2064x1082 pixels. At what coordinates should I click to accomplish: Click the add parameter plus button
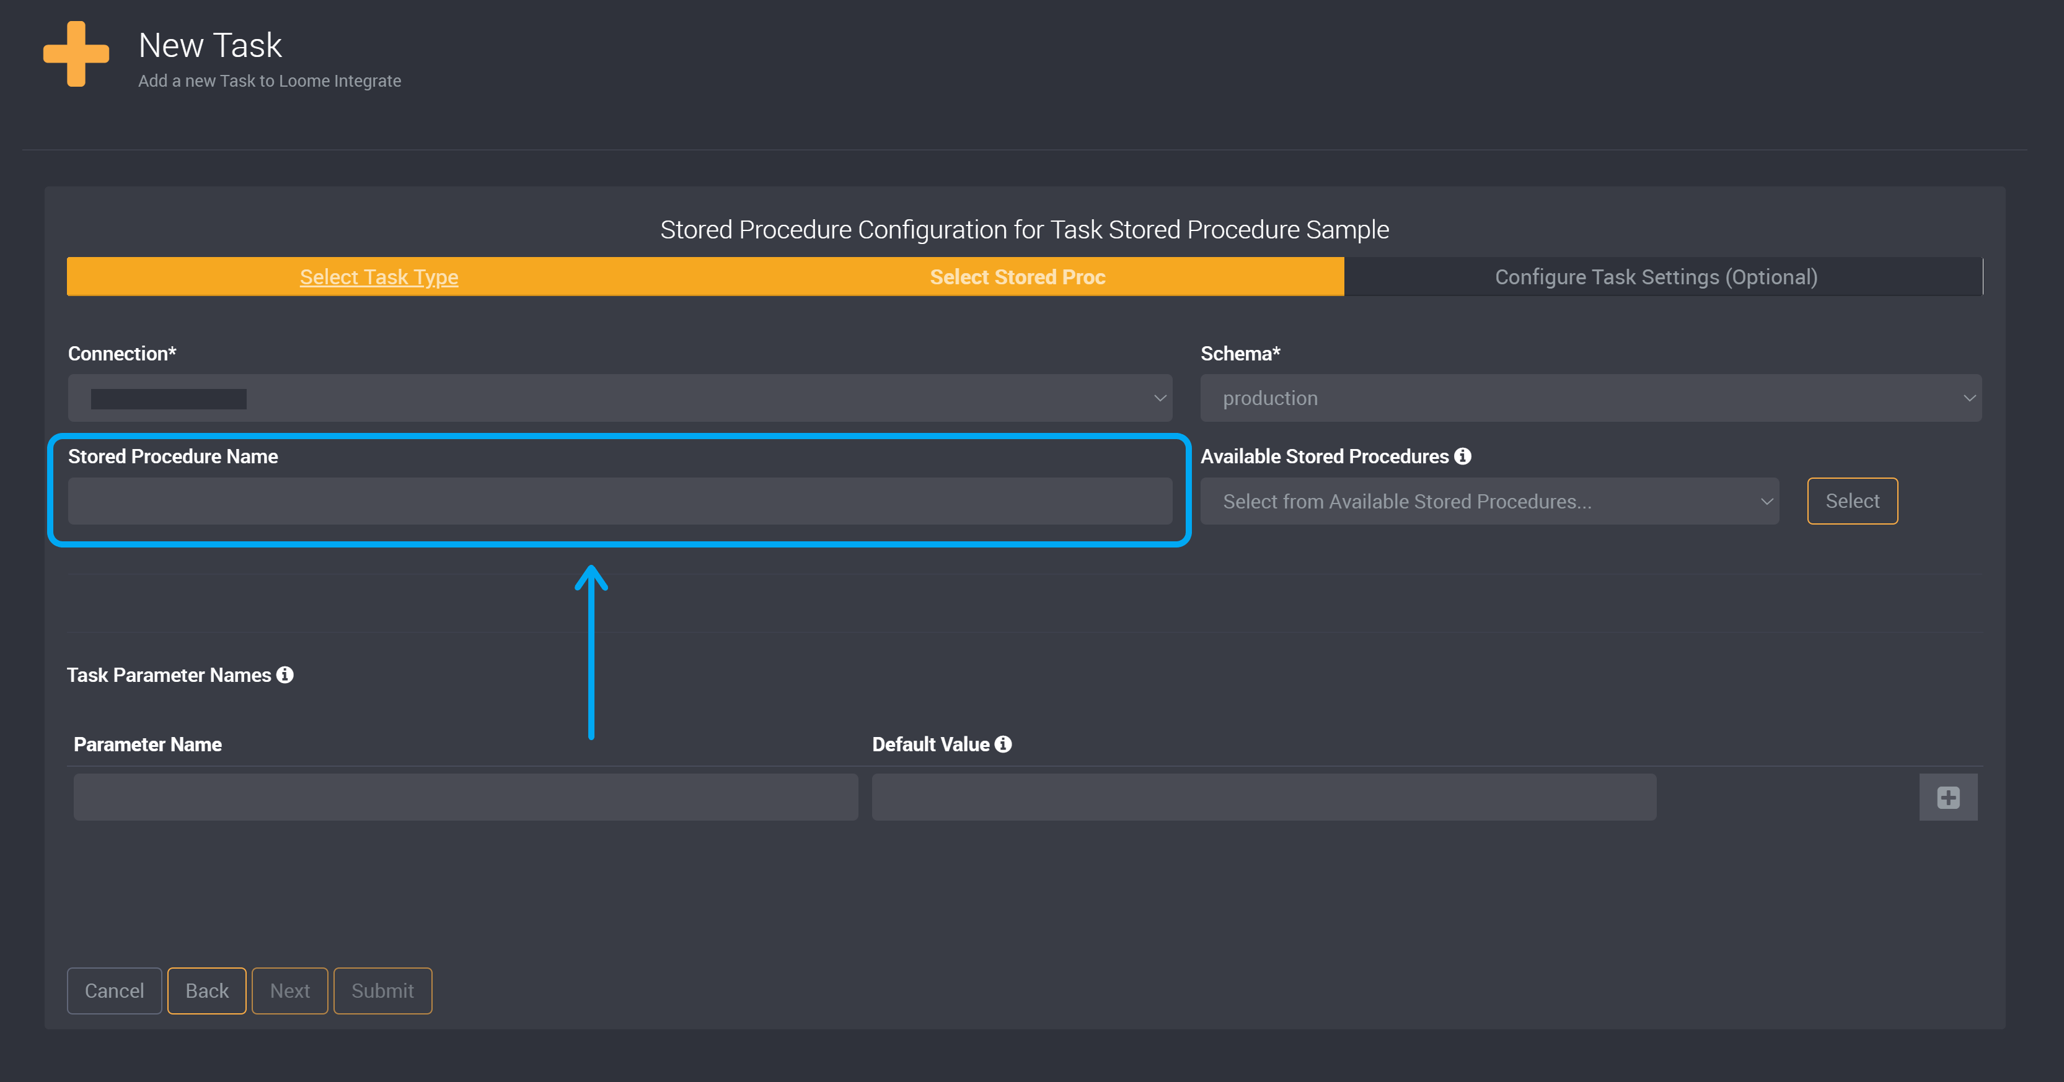(1948, 797)
